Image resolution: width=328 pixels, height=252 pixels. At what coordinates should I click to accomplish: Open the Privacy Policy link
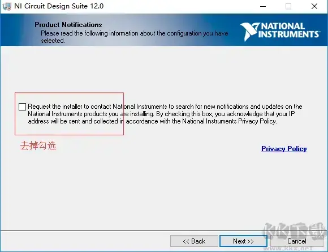(284, 149)
